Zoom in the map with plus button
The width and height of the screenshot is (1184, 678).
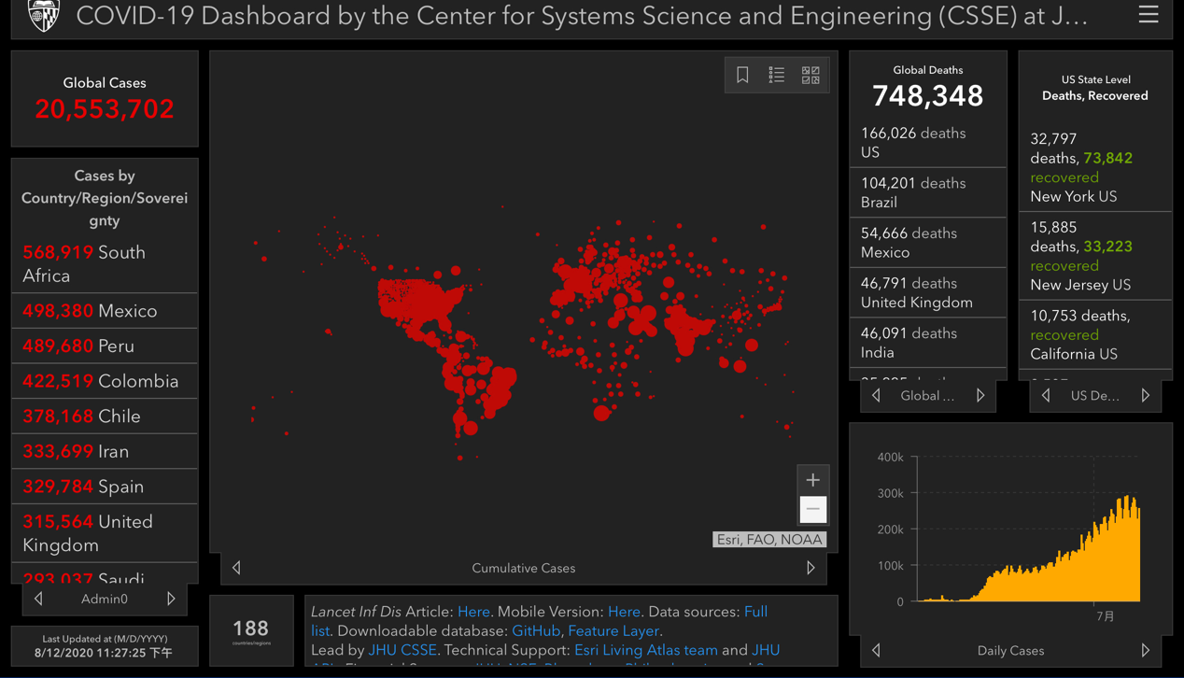[x=812, y=480]
